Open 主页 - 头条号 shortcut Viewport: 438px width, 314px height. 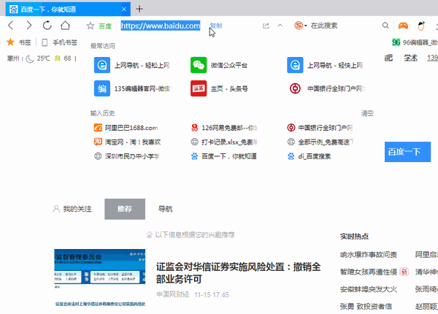point(219,88)
